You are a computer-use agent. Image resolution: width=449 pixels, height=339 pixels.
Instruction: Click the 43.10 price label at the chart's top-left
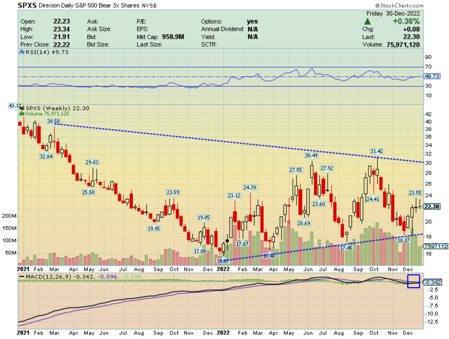pyautogui.click(x=15, y=106)
